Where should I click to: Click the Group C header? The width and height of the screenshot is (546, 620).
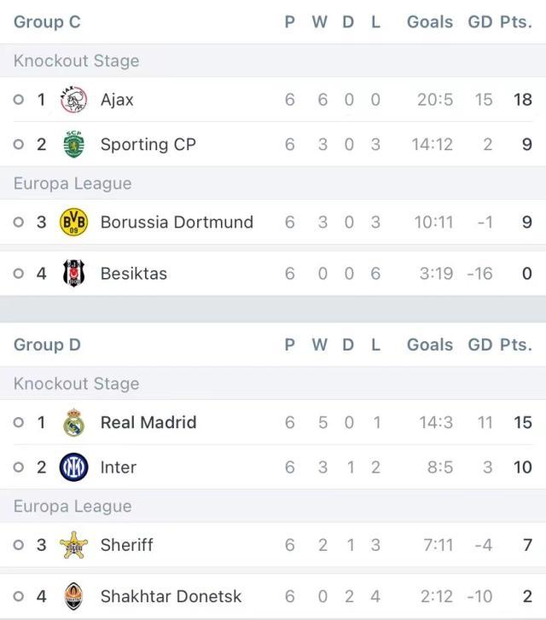point(47,22)
